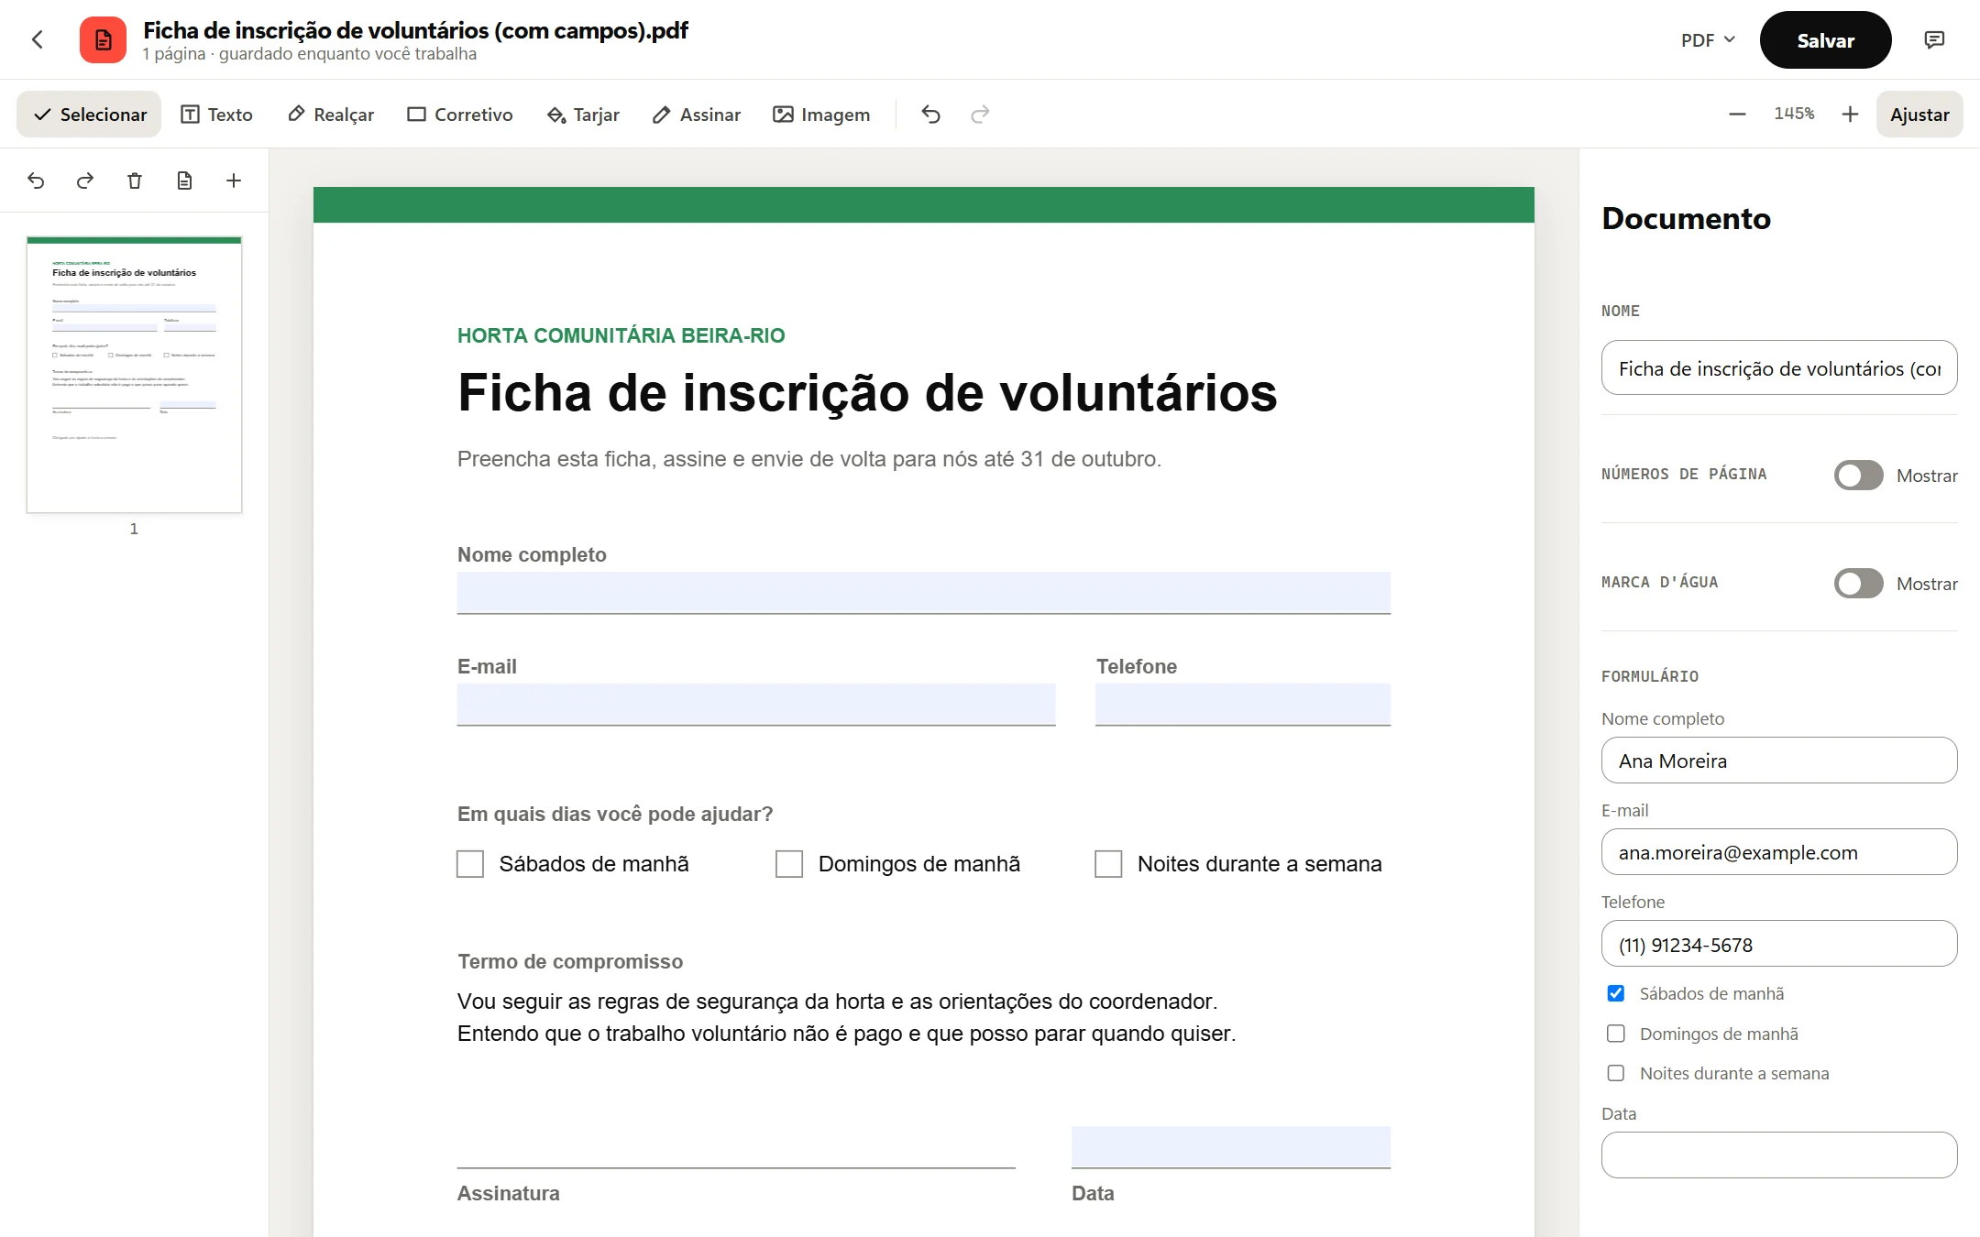Edit the document Nome field

pos(1779,367)
